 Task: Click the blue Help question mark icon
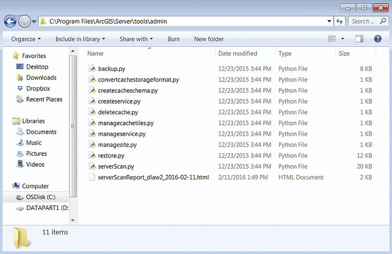click(377, 39)
